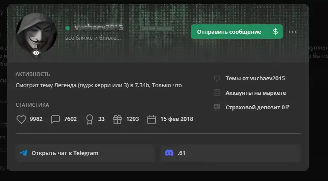This screenshot has height=181, width=328.
Task: Click the messages comment icon
Action: [56, 120]
